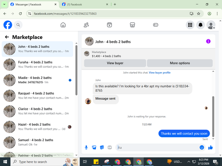Close the (1) Facebook tab
222x166 pixels.
click(x=107, y=4)
